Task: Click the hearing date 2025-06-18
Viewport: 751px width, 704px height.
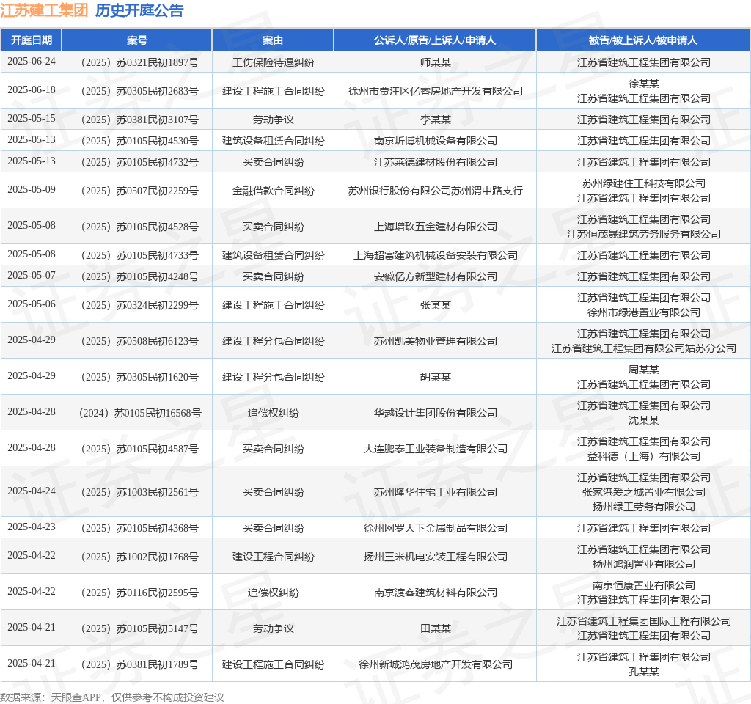Action: (x=32, y=90)
